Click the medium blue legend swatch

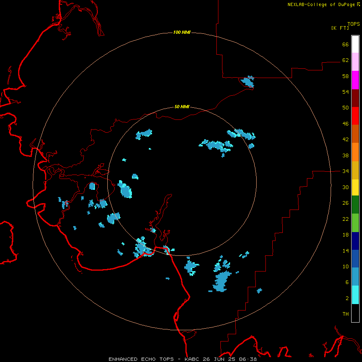[x=355, y=259]
